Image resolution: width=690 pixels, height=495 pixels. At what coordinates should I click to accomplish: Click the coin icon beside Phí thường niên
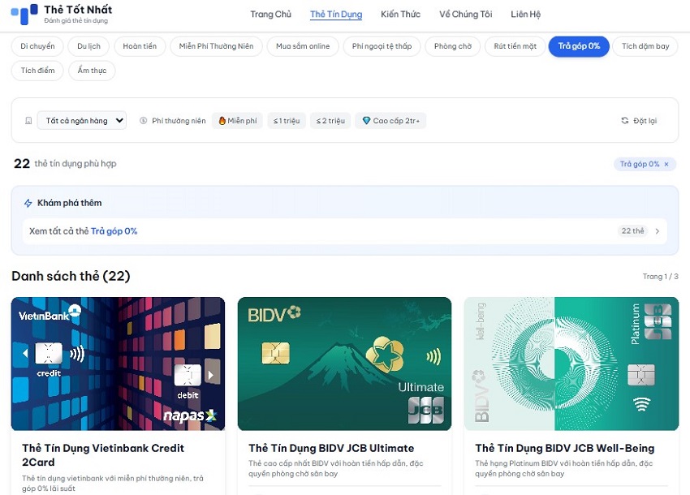[144, 121]
